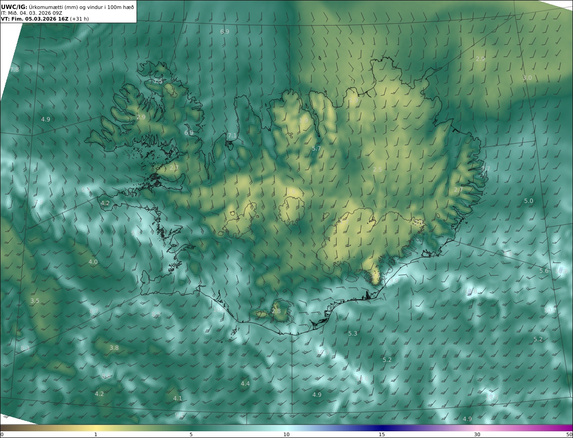
Task: Click the 7.1 value label
Action: pyautogui.click(x=232, y=136)
